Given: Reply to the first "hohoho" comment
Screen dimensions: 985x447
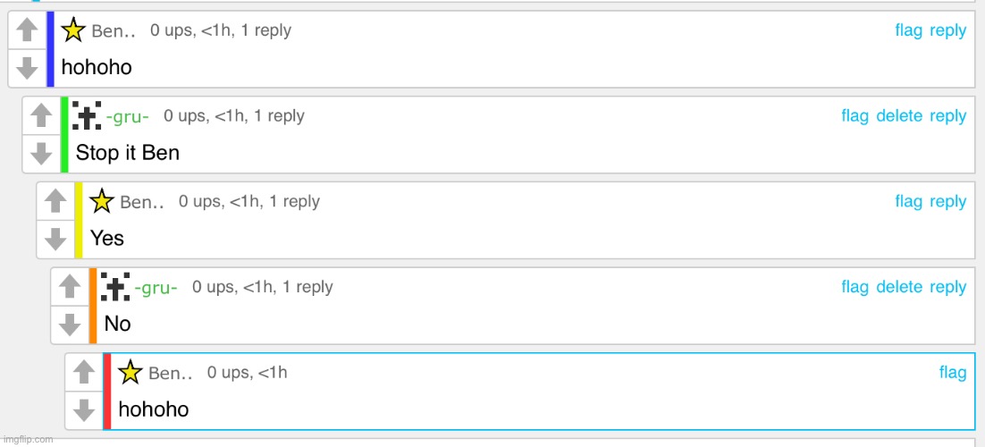Looking at the screenshot, I should click(948, 30).
